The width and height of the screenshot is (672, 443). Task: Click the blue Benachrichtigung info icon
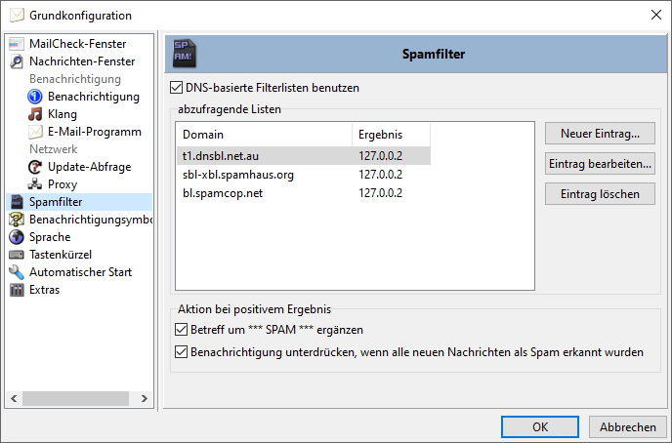tap(35, 97)
